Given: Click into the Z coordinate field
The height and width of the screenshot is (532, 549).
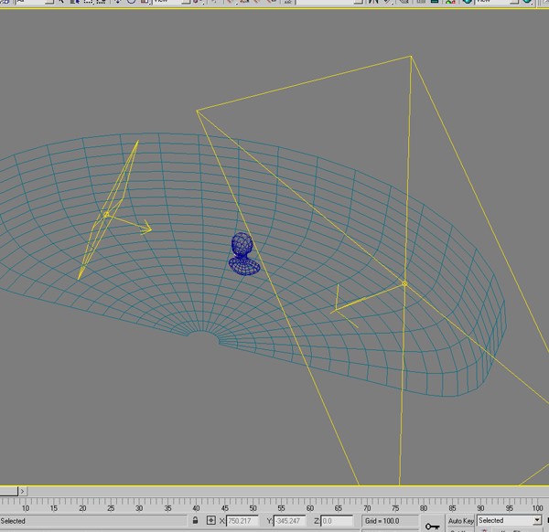Looking at the screenshot, I should point(337,521).
